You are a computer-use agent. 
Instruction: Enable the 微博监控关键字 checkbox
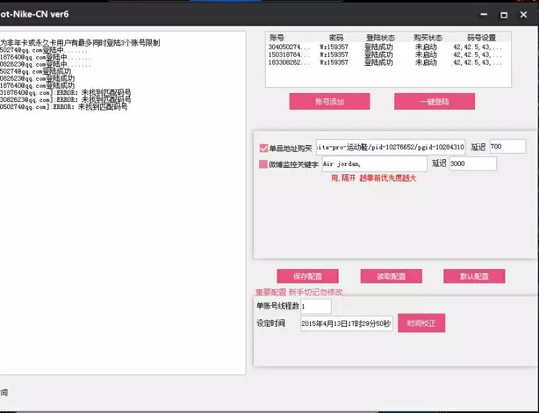[264, 165]
